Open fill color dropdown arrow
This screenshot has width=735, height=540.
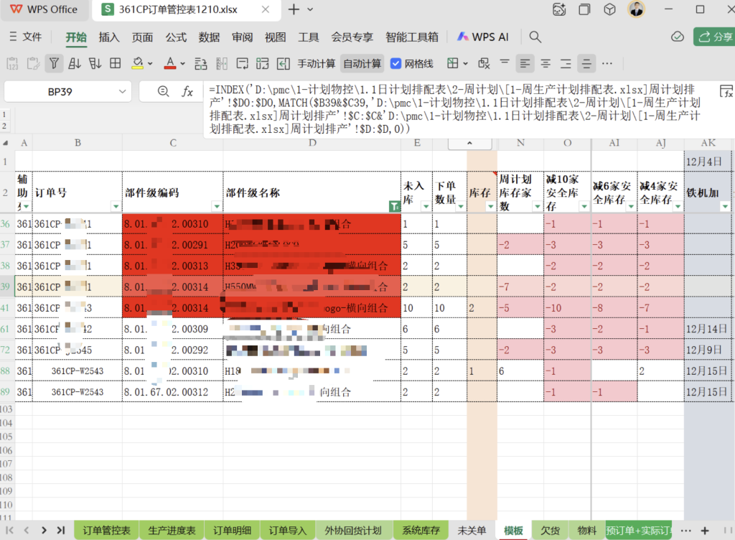click(x=150, y=64)
